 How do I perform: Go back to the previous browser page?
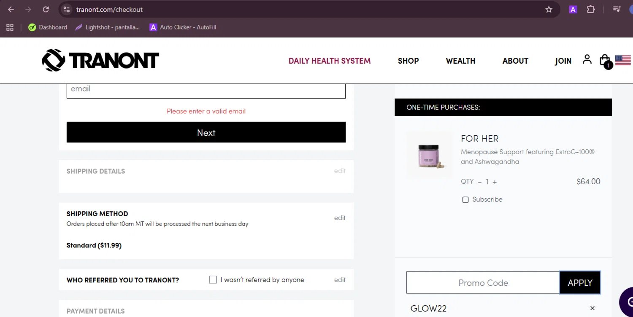pos(11,9)
